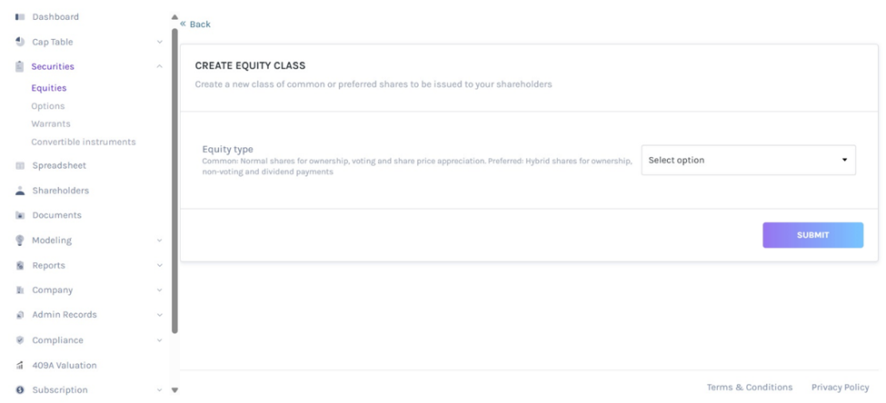
Task: Select Warrants under Securities
Action: tap(51, 123)
